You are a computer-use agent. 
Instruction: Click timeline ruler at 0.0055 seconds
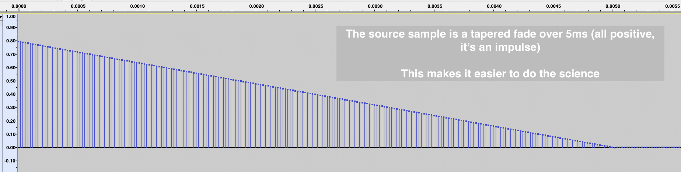tap(672, 6)
